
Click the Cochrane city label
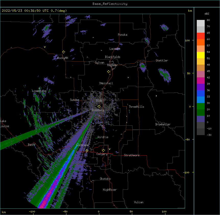click(x=82, y=145)
